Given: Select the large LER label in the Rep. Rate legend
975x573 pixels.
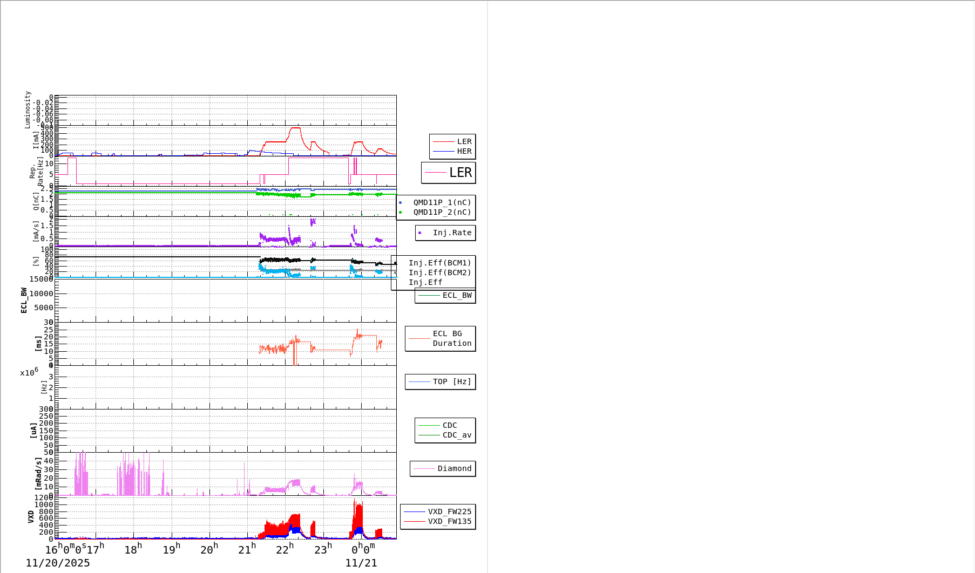Looking at the screenshot, I should (x=461, y=173).
